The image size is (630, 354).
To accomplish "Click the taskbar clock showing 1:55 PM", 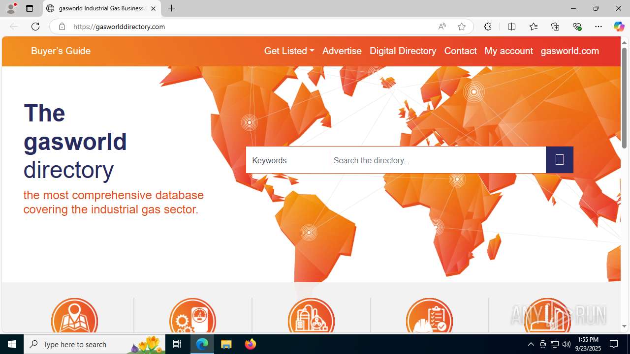I will (x=589, y=344).
